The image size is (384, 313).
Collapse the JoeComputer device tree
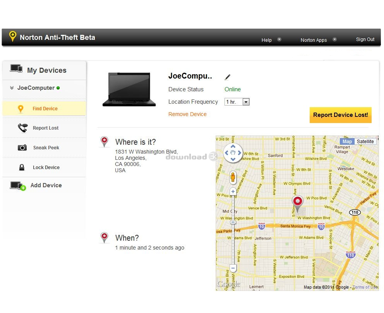12,88
